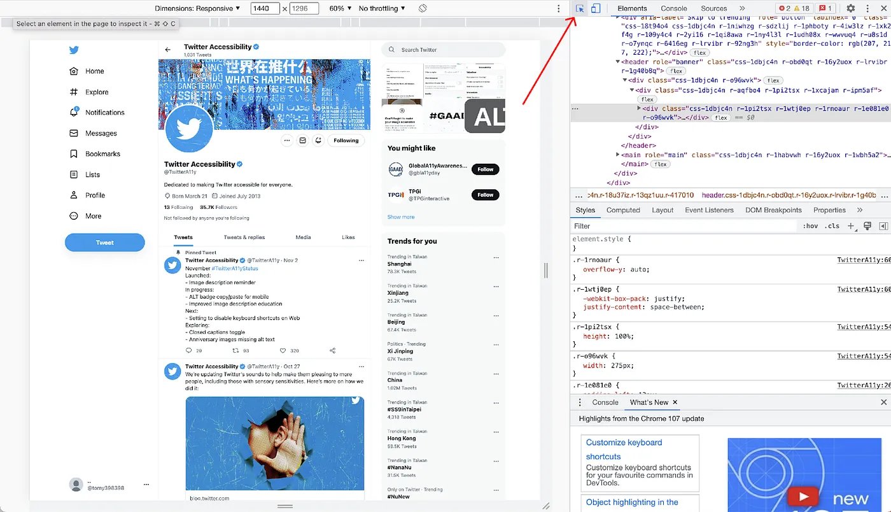The height and width of the screenshot is (512, 891).
Task: Go to Home in Twitter sidebar
Action: (87, 71)
